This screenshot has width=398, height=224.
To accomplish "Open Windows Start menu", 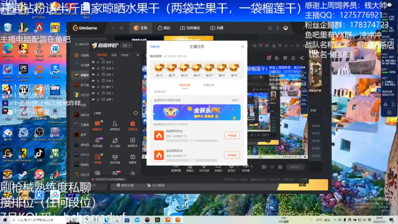I will (x=4, y=220).
